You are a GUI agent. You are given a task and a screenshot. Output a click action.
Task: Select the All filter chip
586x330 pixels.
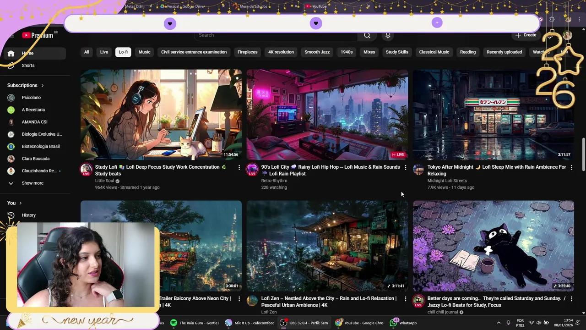(87, 52)
